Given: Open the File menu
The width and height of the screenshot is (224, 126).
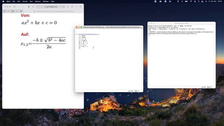Looking at the screenshot, I should [14, 1].
